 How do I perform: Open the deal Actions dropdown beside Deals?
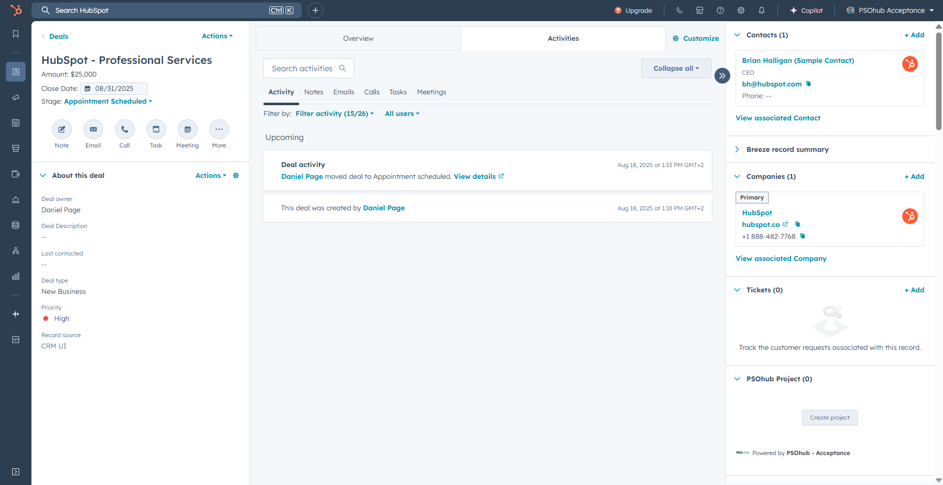[217, 36]
